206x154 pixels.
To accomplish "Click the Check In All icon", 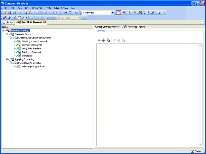I will (153, 13).
